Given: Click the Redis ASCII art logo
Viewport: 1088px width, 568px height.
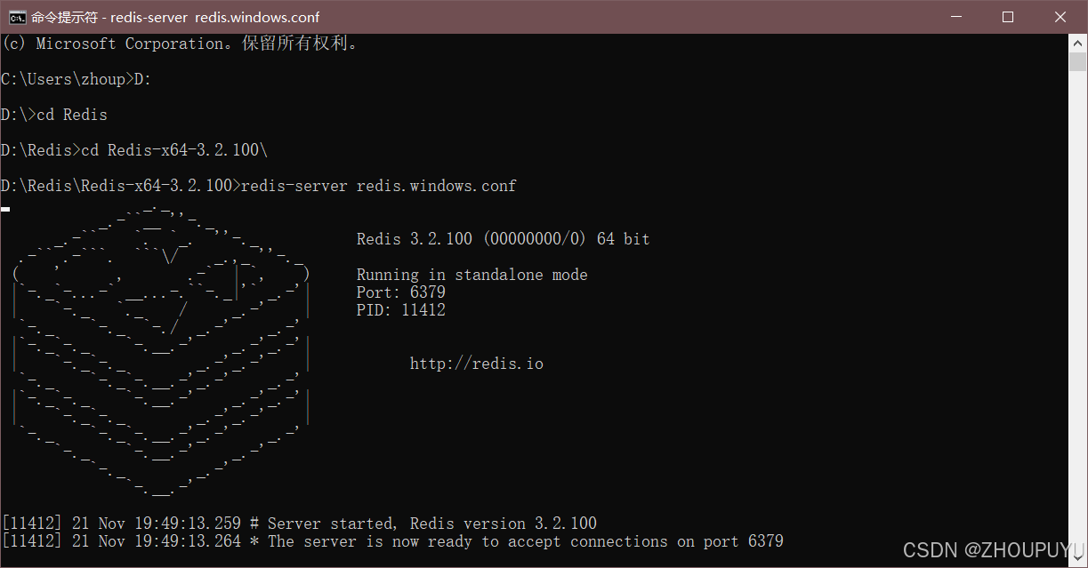Looking at the screenshot, I should (x=161, y=351).
